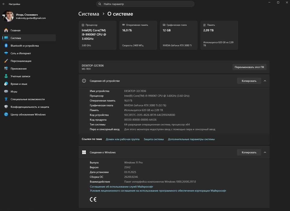
Task: Click the 2,09 ТВ storage card value
Action: 209,30
